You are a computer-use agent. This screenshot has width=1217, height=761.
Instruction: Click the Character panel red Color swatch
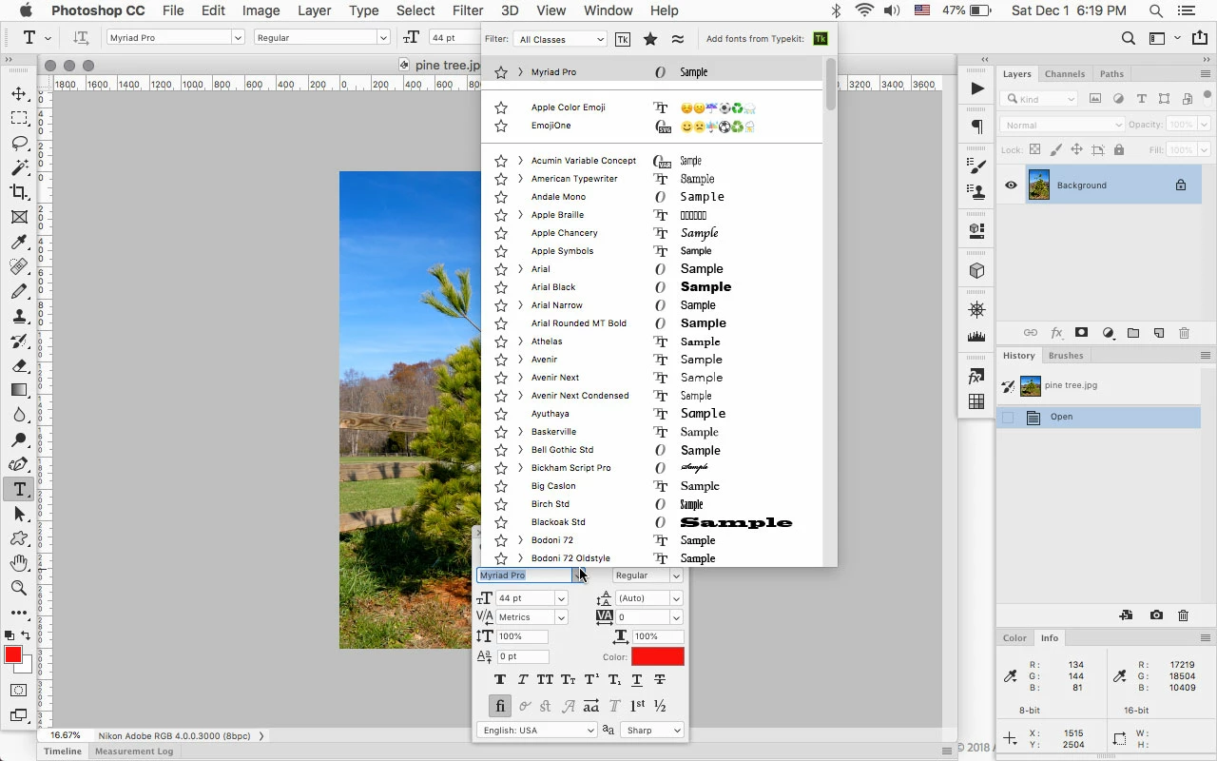pos(658,656)
